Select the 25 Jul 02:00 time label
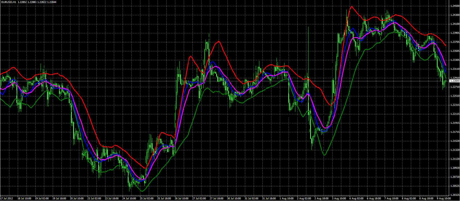 (x=147, y=199)
